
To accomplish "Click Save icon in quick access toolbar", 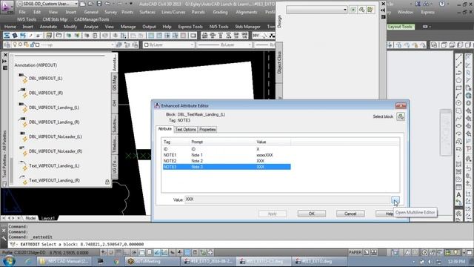I will point(99,4).
